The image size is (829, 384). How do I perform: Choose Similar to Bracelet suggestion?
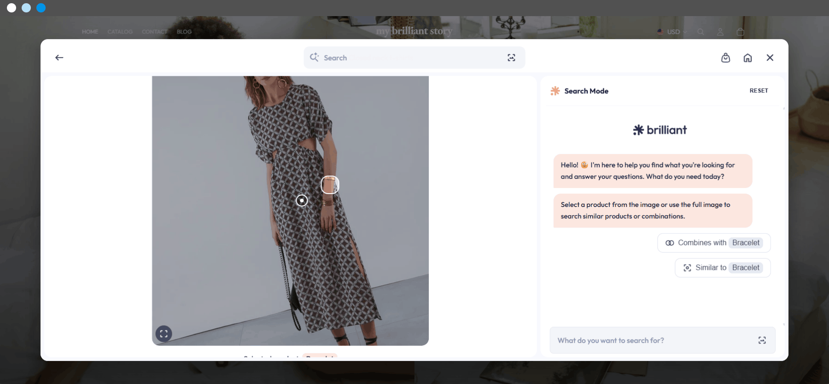pyautogui.click(x=723, y=268)
